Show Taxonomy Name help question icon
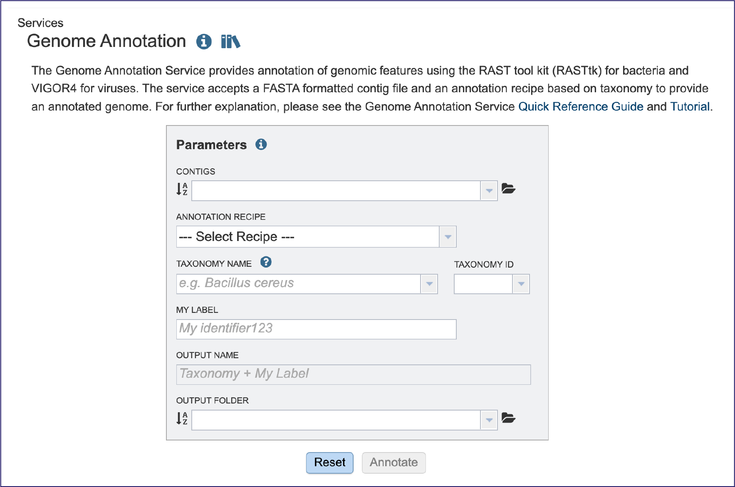This screenshot has height=487, width=735. point(266,262)
